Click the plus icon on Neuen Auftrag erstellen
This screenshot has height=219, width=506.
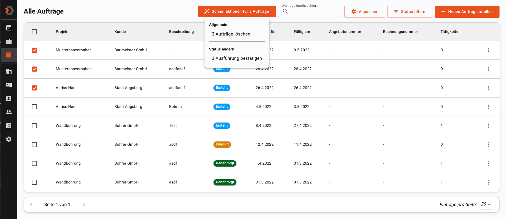coord(443,12)
